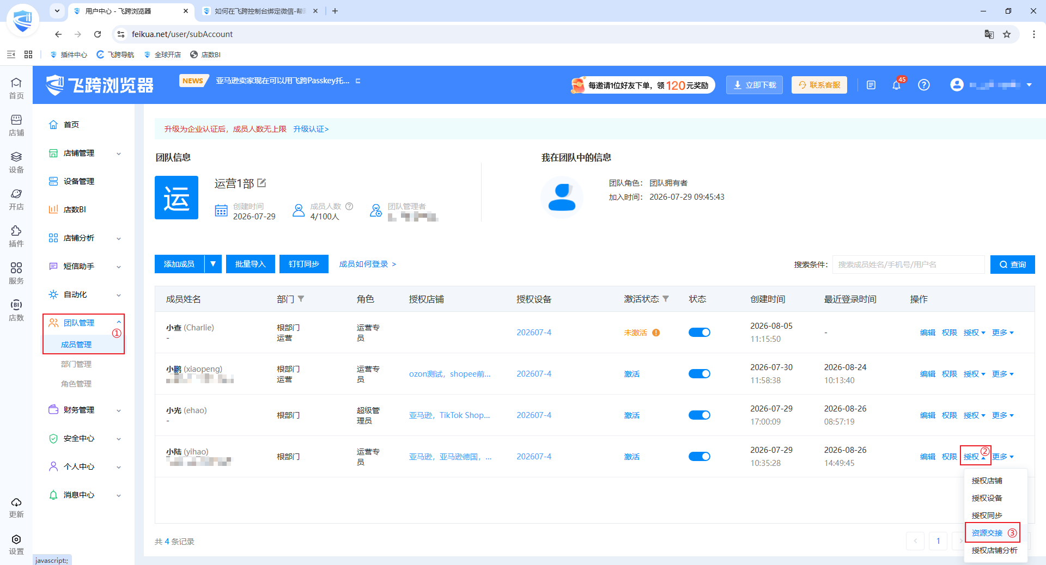
Task: Open the 更多 dropdown in 小查 (Charlie) row
Action: coord(1002,333)
